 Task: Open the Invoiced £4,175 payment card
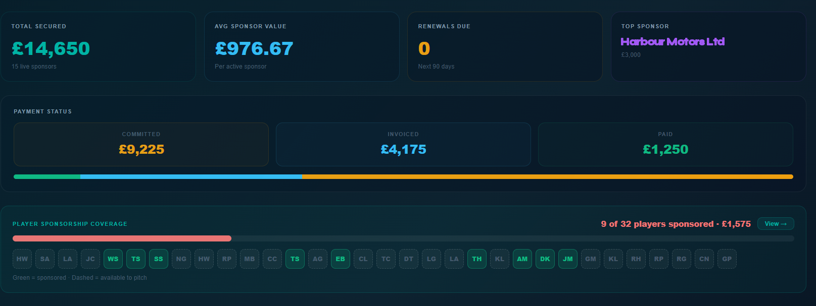click(403, 144)
